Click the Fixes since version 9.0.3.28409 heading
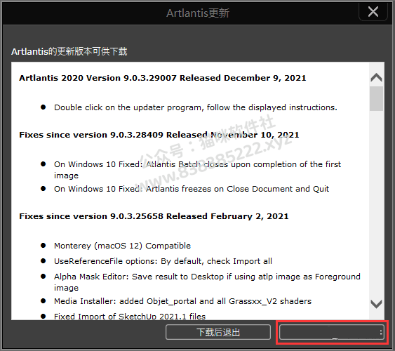This screenshot has height=351, width=395. pos(159,135)
